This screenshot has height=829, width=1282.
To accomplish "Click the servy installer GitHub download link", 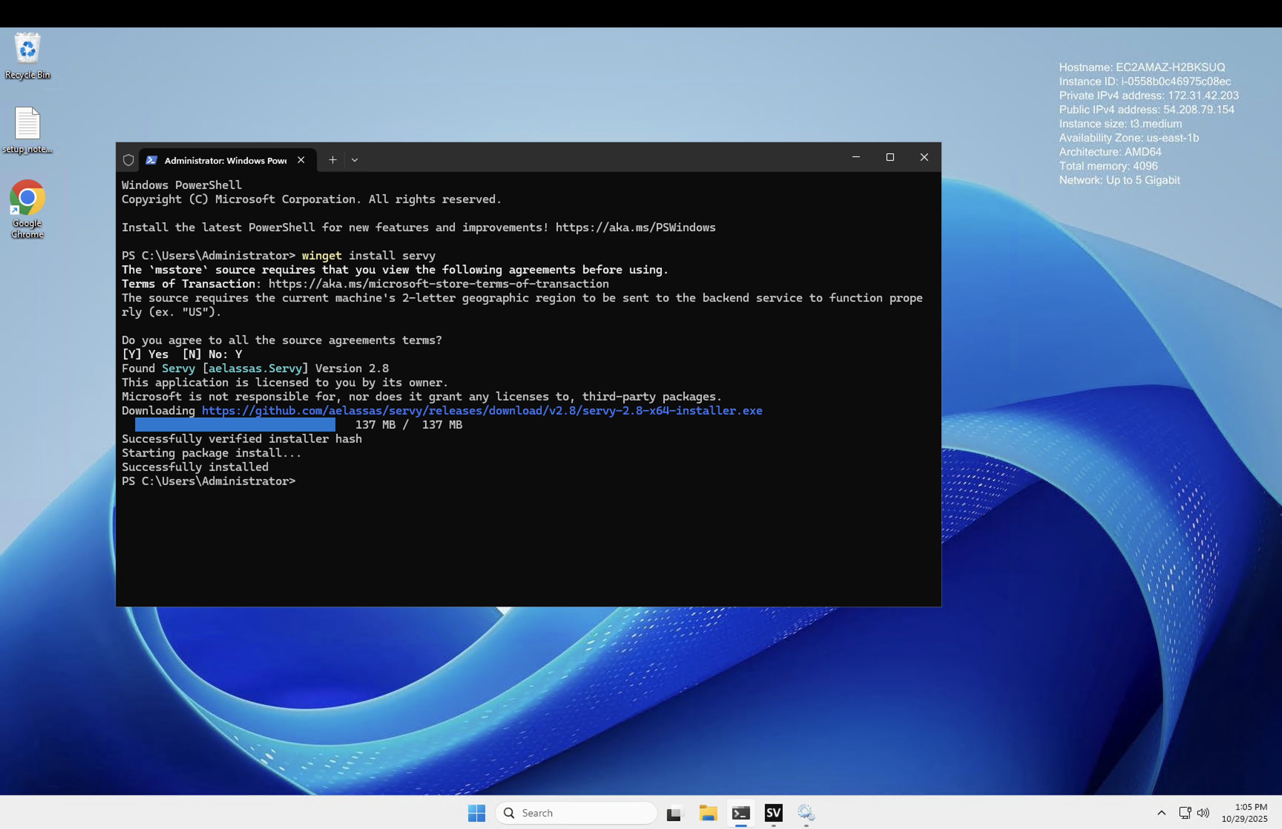I will click(x=481, y=411).
